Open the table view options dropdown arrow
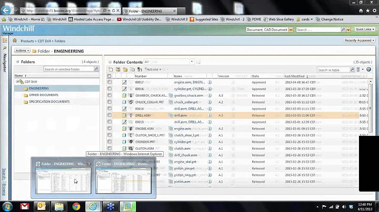Viewport: 379px width, 212px height. coord(363,70)
